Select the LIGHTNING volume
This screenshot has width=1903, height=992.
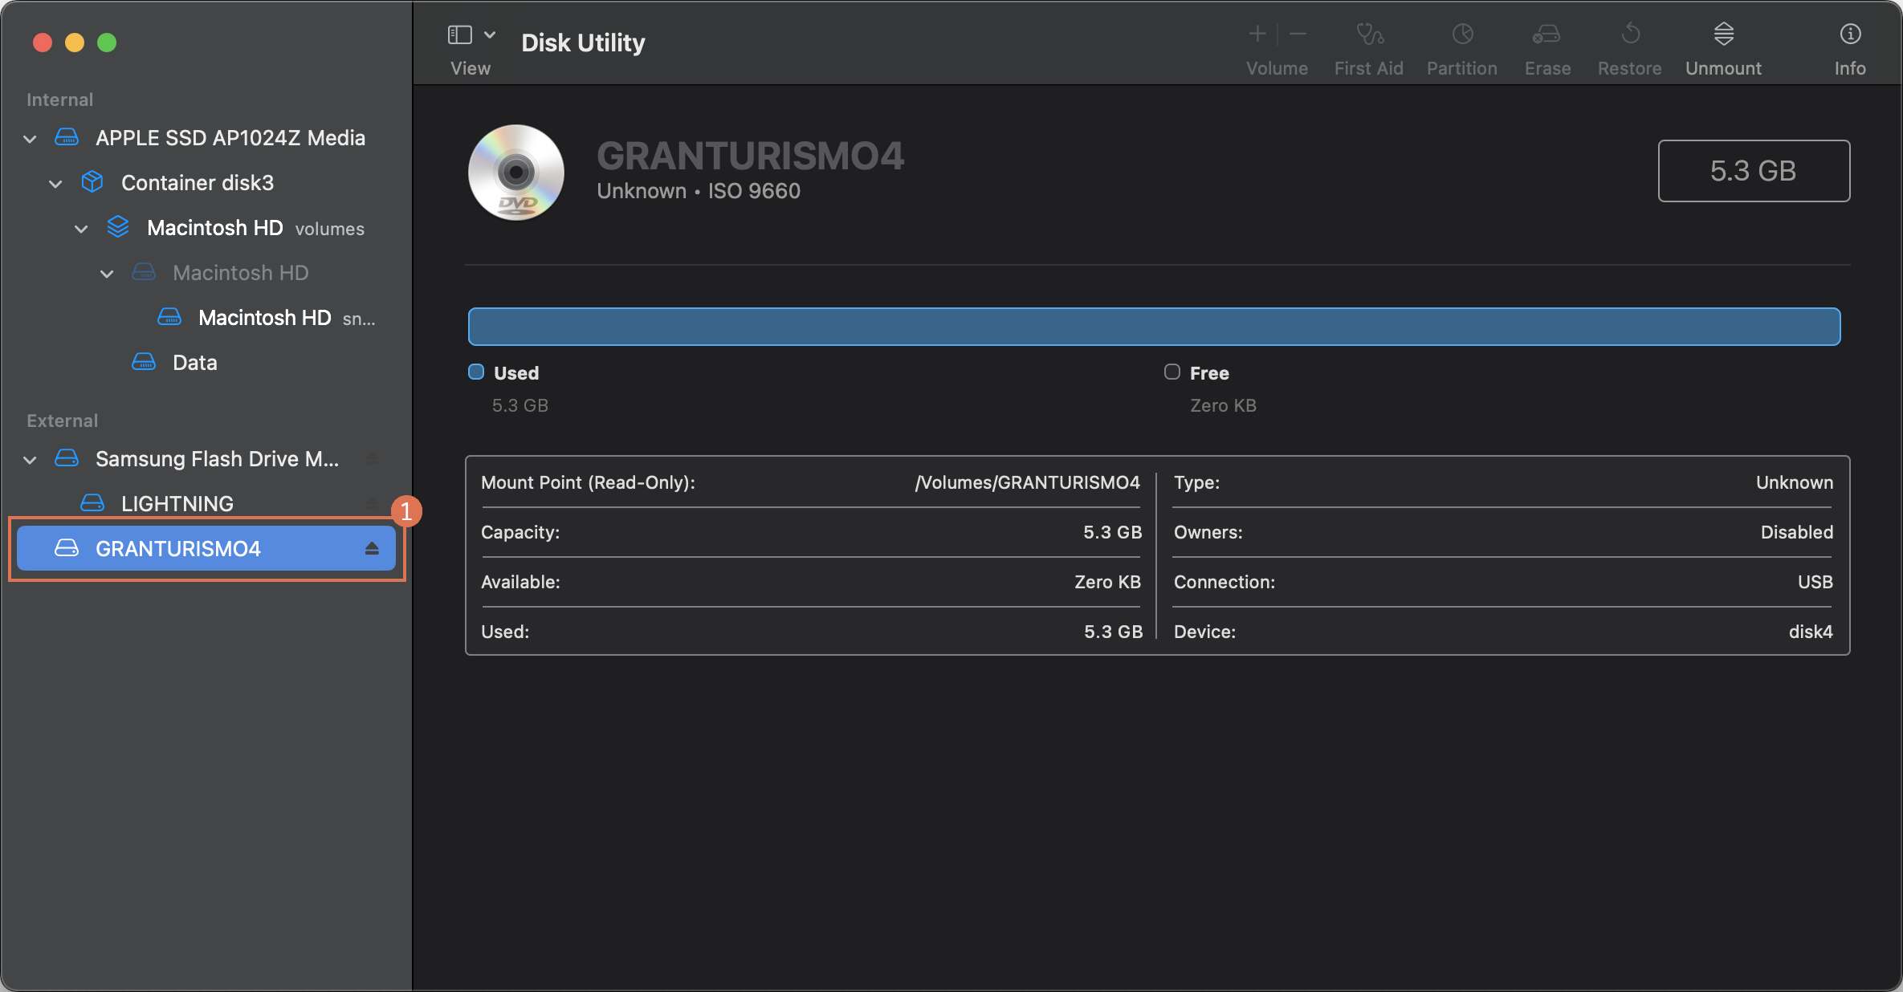[x=177, y=503]
